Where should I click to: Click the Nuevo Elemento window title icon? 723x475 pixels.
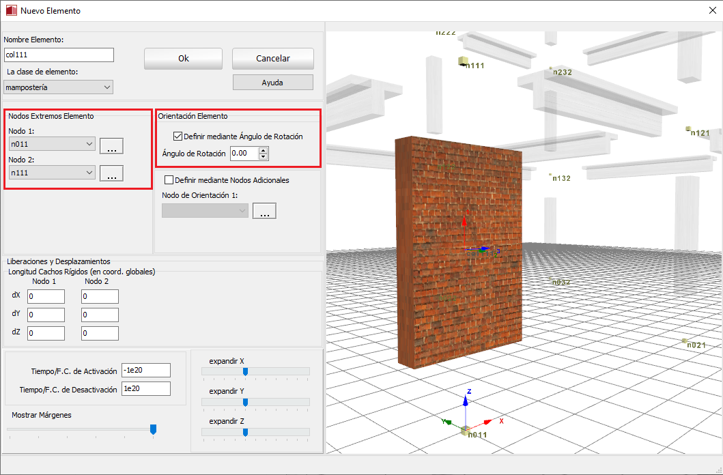coord(11,11)
